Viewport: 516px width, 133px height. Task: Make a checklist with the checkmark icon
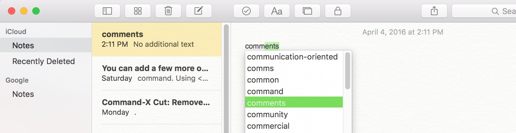246,11
